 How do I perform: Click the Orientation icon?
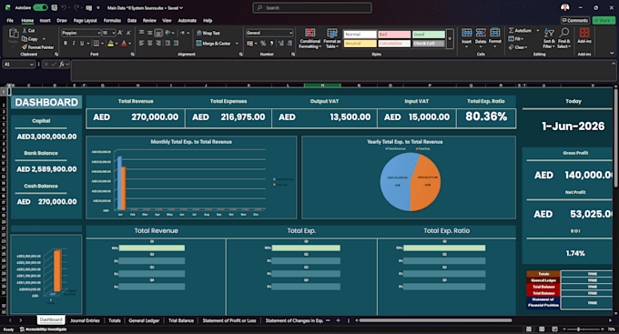[x=168, y=33]
